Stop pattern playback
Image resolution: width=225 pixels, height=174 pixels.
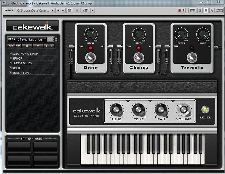pos(27,46)
